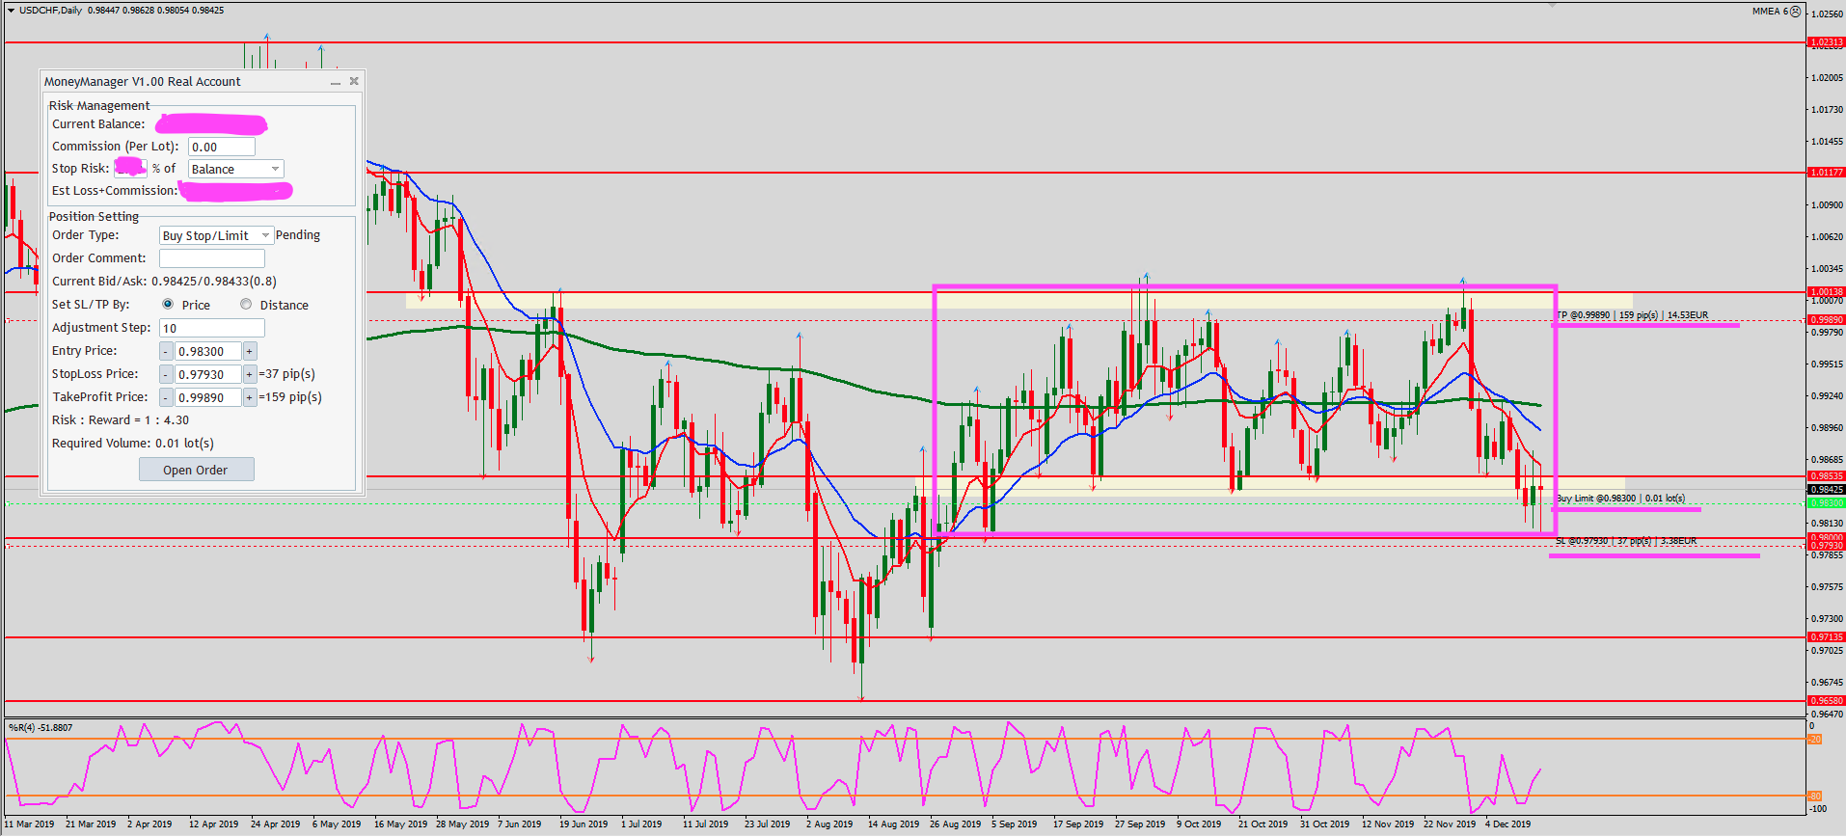
Task: Click the Current Bid/Ask value 0.98425/0.98433(0.8)
Action: tap(214, 282)
